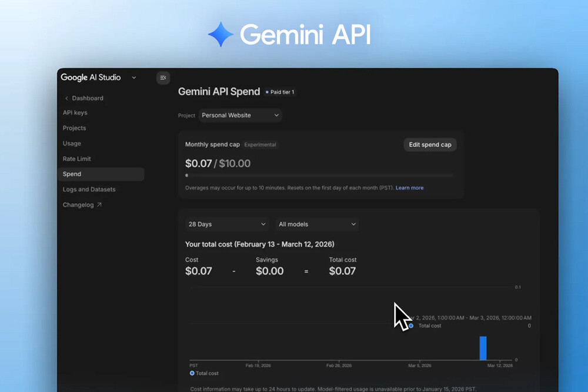Image resolution: width=588 pixels, height=392 pixels.
Task: Select the Spend sidebar item
Action: tap(72, 174)
